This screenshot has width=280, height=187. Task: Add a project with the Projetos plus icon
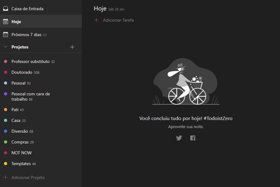click(x=72, y=47)
